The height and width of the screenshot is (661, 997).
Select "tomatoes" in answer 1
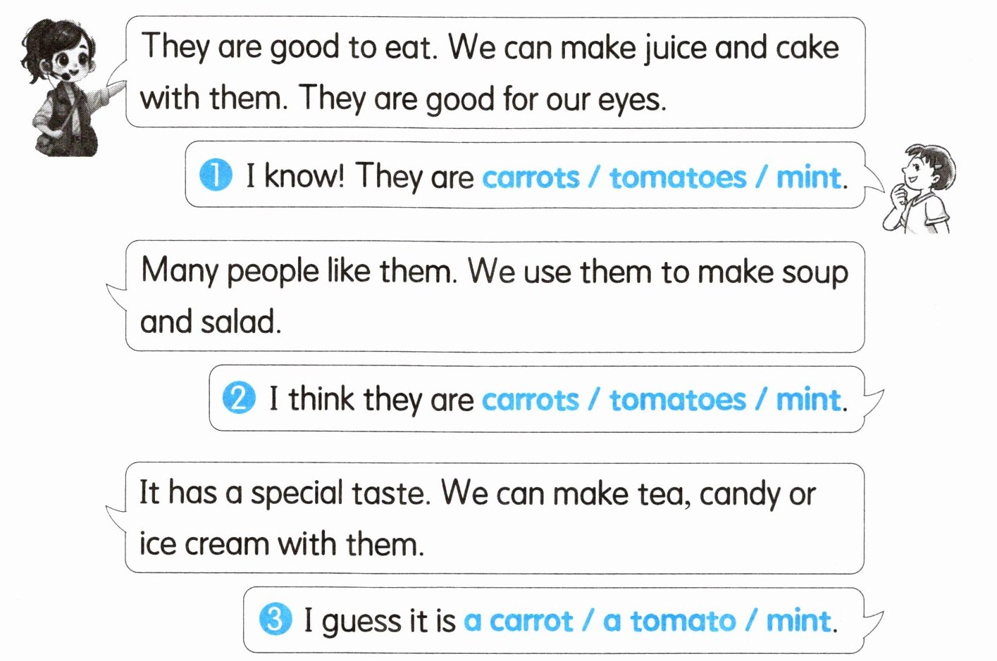click(677, 177)
